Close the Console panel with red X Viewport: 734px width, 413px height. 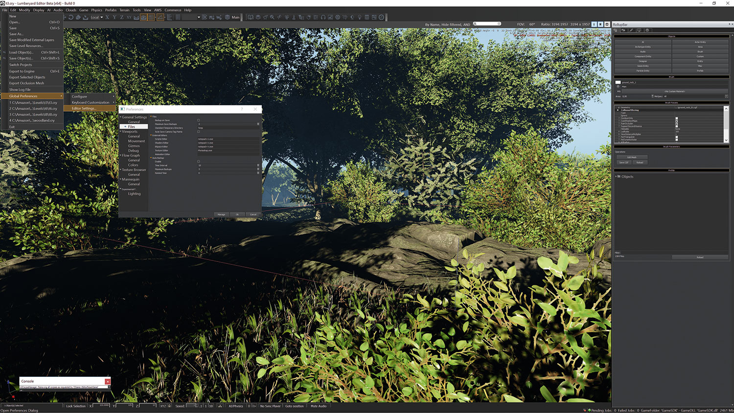(x=108, y=381)
